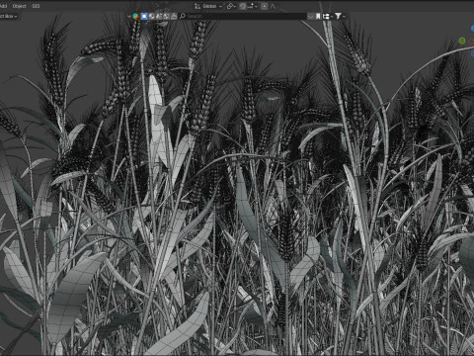The image size is (474, 356).
Task: Click the sphere icon next to blue box
Action: point(152,16)
